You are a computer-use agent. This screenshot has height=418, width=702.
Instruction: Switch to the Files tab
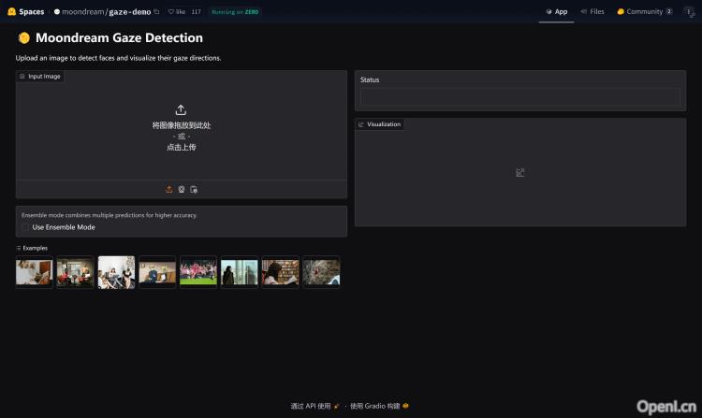(x=592, y=11)
